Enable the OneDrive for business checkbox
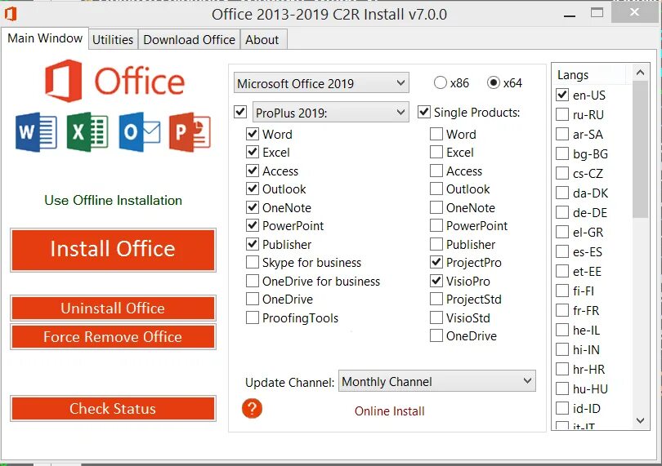This screenshot has width=662, height=466. click(253, 281)
